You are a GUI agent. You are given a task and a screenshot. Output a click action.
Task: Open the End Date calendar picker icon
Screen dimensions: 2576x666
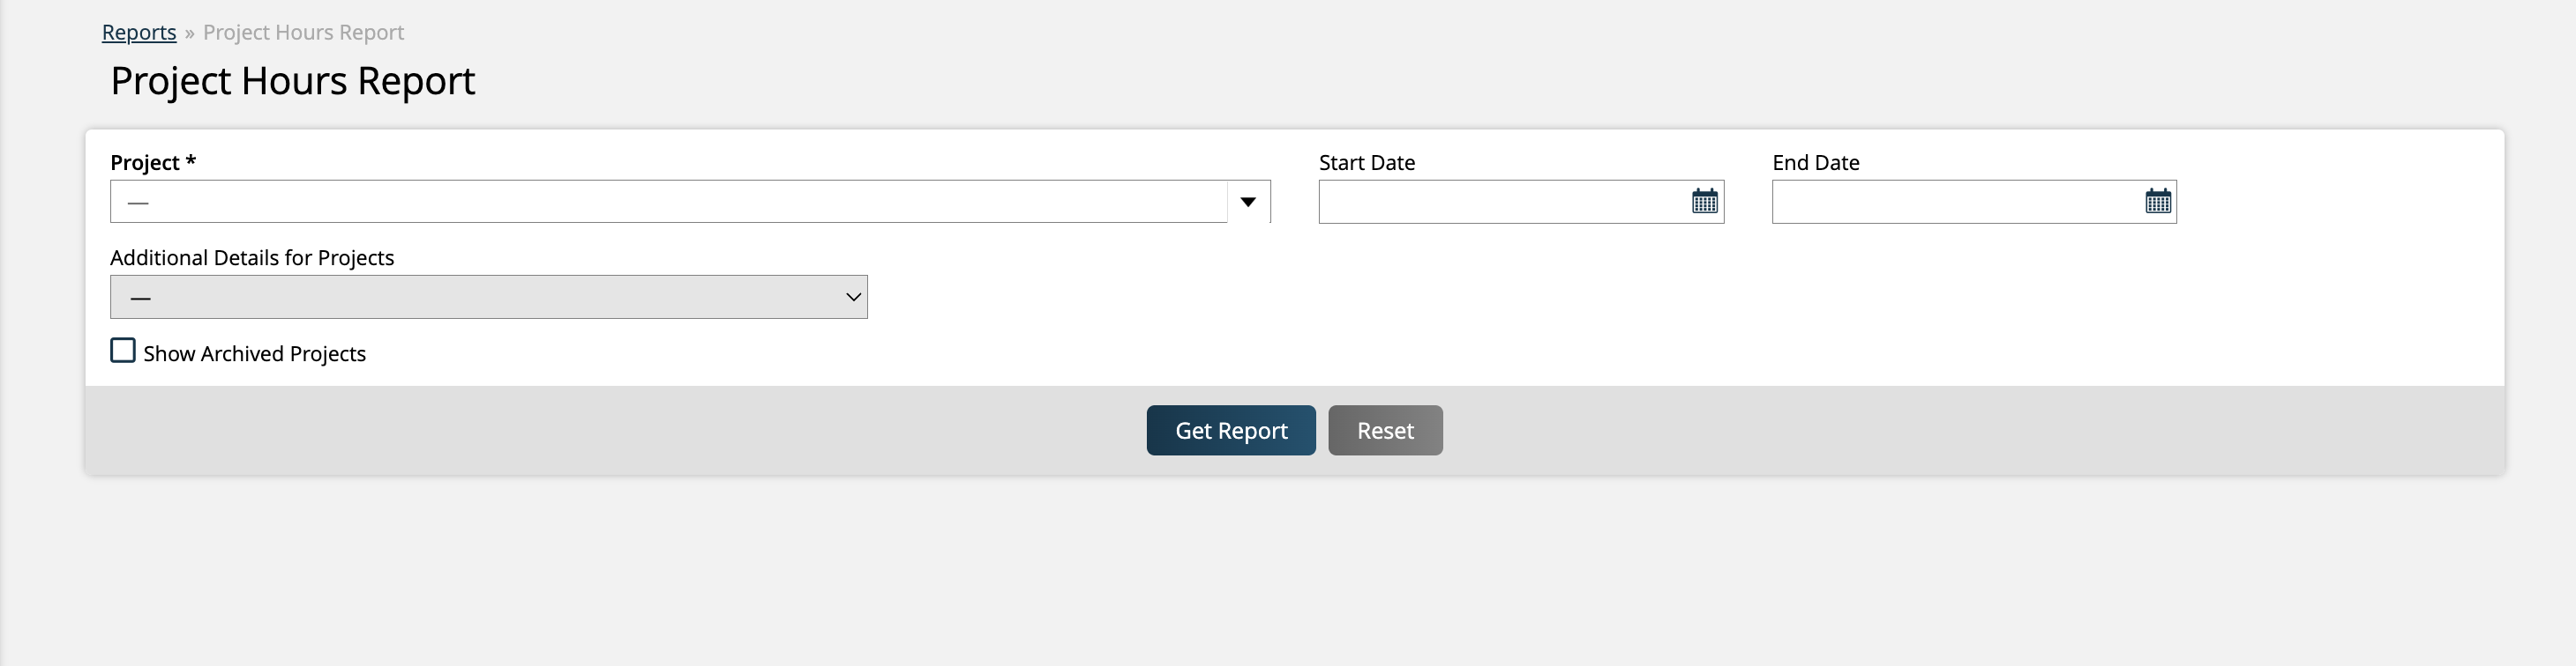pos(2157,202)
